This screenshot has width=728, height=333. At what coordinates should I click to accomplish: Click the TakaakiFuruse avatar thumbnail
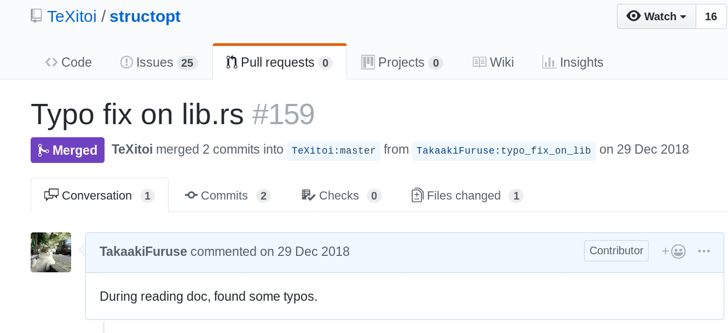coord(51,252)
